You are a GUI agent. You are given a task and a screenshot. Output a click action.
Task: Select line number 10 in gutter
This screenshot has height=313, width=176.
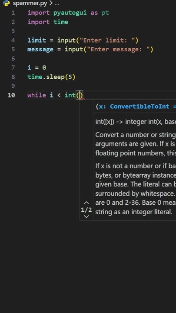(x=11, y=95)
